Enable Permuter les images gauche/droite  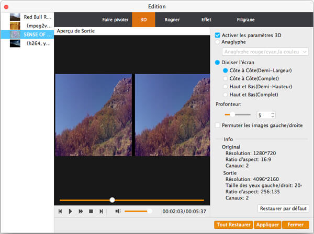tap(218, 125)
